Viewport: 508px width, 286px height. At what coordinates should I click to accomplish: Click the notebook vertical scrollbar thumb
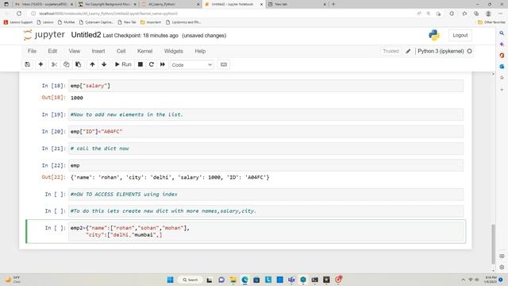coord(493,244)
